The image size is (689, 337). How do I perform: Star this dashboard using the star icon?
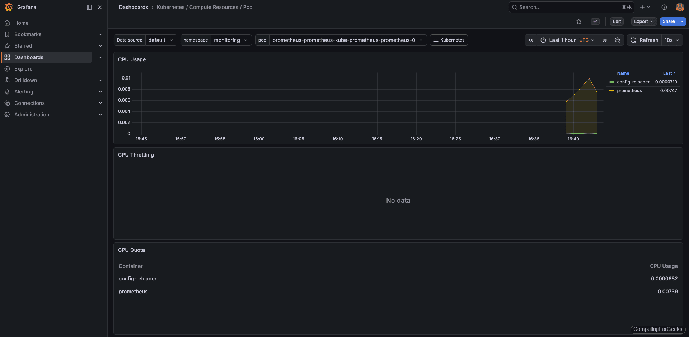coord(579,21)
